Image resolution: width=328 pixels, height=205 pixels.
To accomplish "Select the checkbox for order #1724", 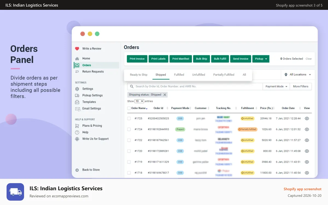I will click(x=129, y=129).
